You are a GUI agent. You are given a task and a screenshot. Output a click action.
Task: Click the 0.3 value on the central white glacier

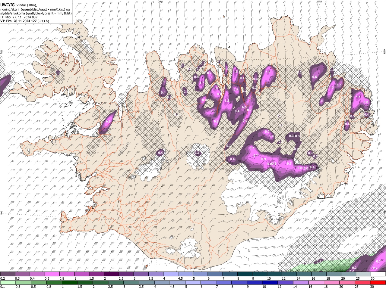(197, 153)
